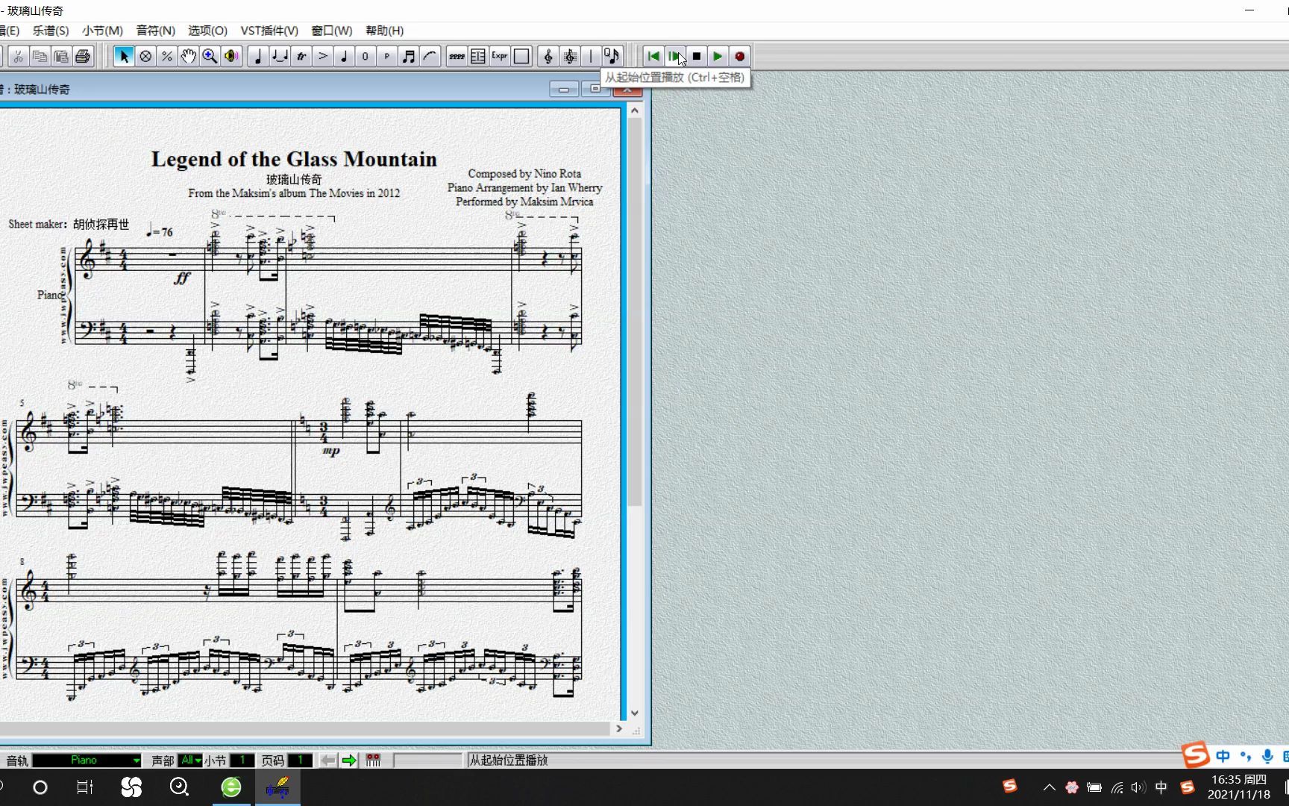
Task: Print the score with printer icon
Action: pos(83,56)
